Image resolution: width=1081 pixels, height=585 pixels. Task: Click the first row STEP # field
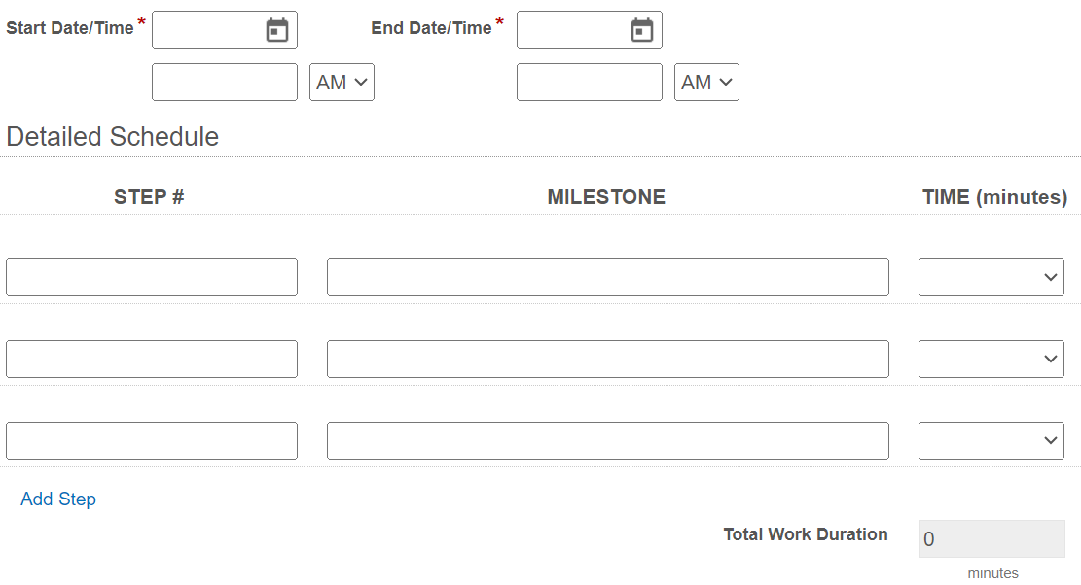coord(152,277)
